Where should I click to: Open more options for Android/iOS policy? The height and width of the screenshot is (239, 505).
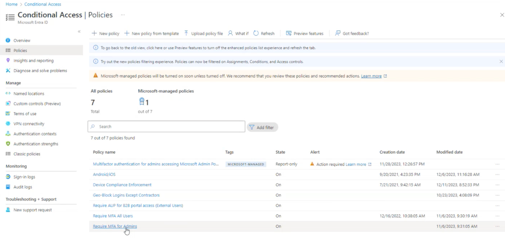coord(497,174)
